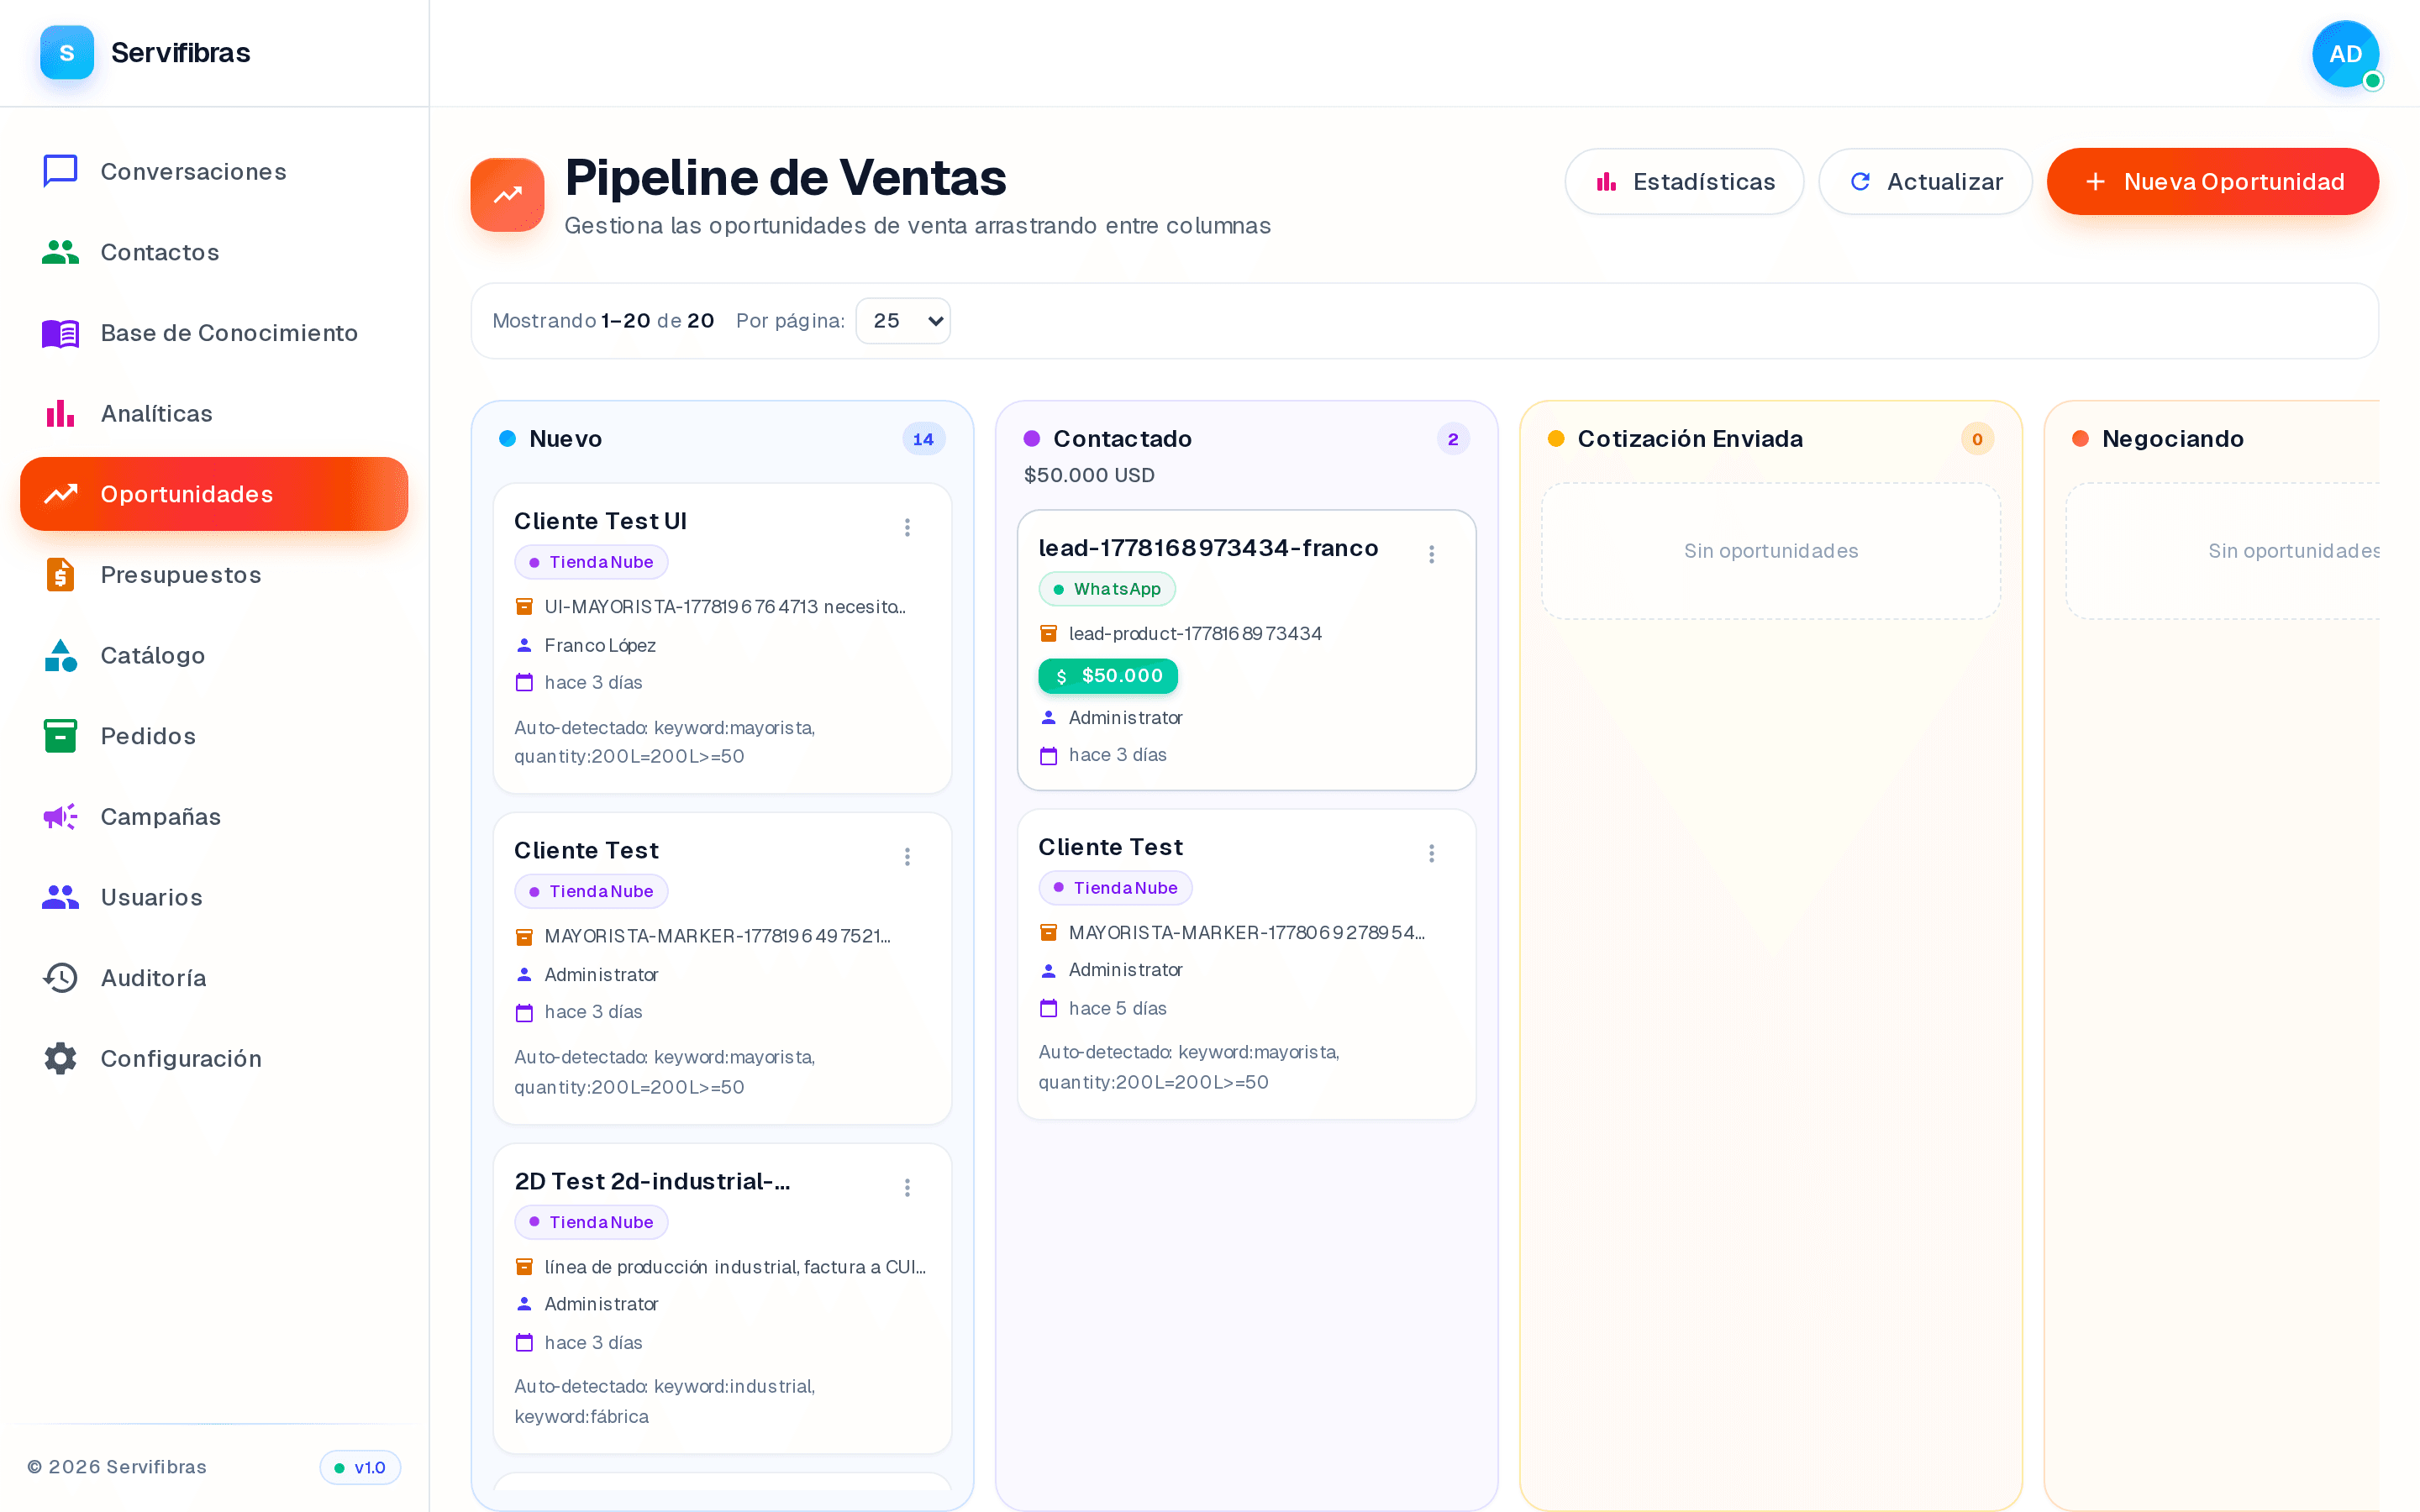2420x1512 pixels.
Task: Click the 'Mostrando 1–20 de 20' text
Action: click(603, 321)
